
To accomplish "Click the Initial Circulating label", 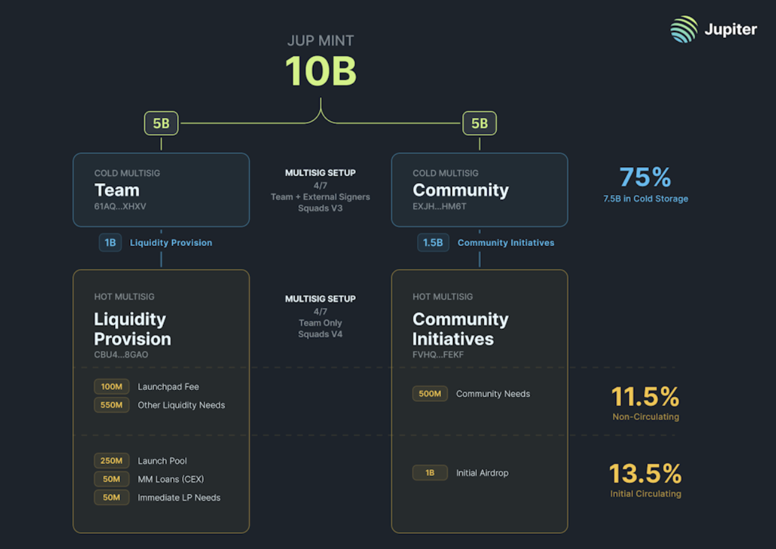I will pyautogui.click(x=645, y=494).
